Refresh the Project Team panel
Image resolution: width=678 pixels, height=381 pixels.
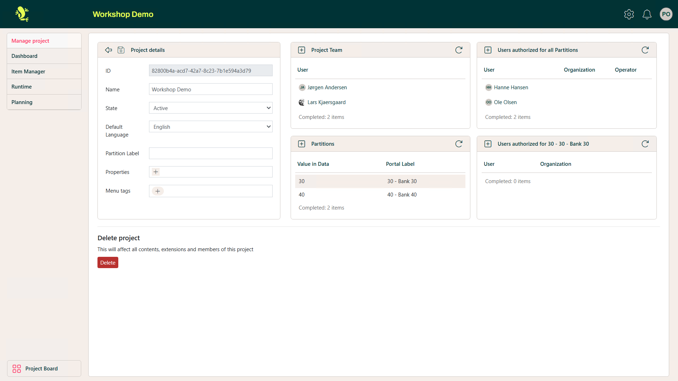coord(459,50)
